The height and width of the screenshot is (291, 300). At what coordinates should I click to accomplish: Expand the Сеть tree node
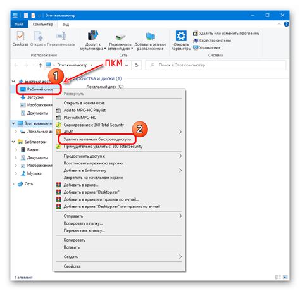tap(13, 184)
